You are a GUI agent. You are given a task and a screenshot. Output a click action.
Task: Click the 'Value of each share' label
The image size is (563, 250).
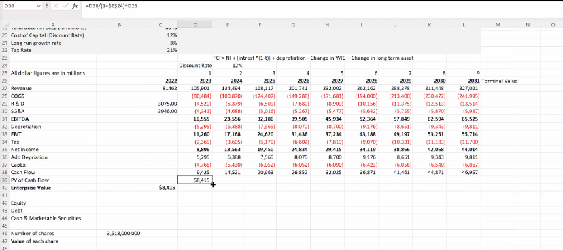pos(53,241)
